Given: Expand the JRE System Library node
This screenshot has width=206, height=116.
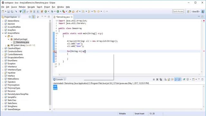Looking at the screenshot, I should click(6, 45).
